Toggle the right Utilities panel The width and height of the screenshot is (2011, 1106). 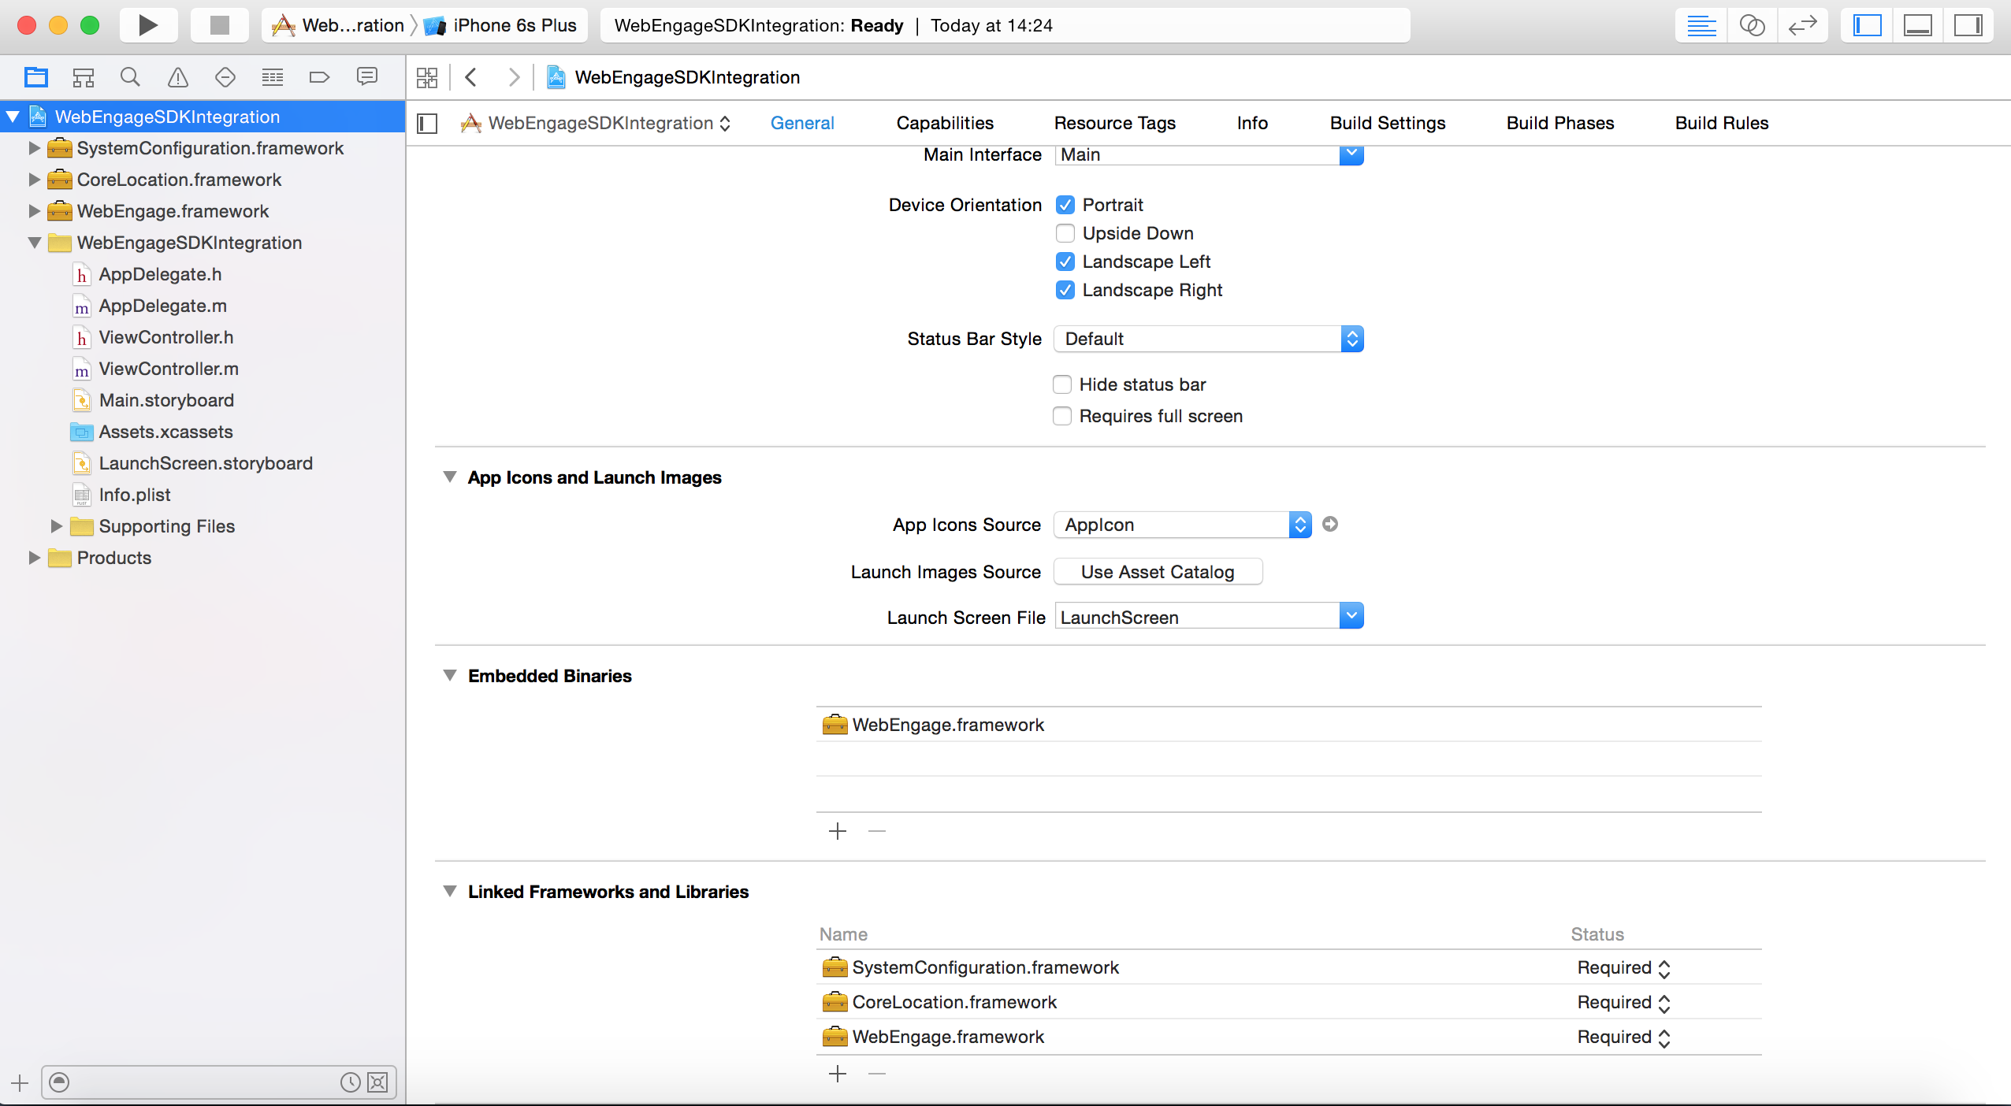pyautogui.click(x=1968, y=25)
